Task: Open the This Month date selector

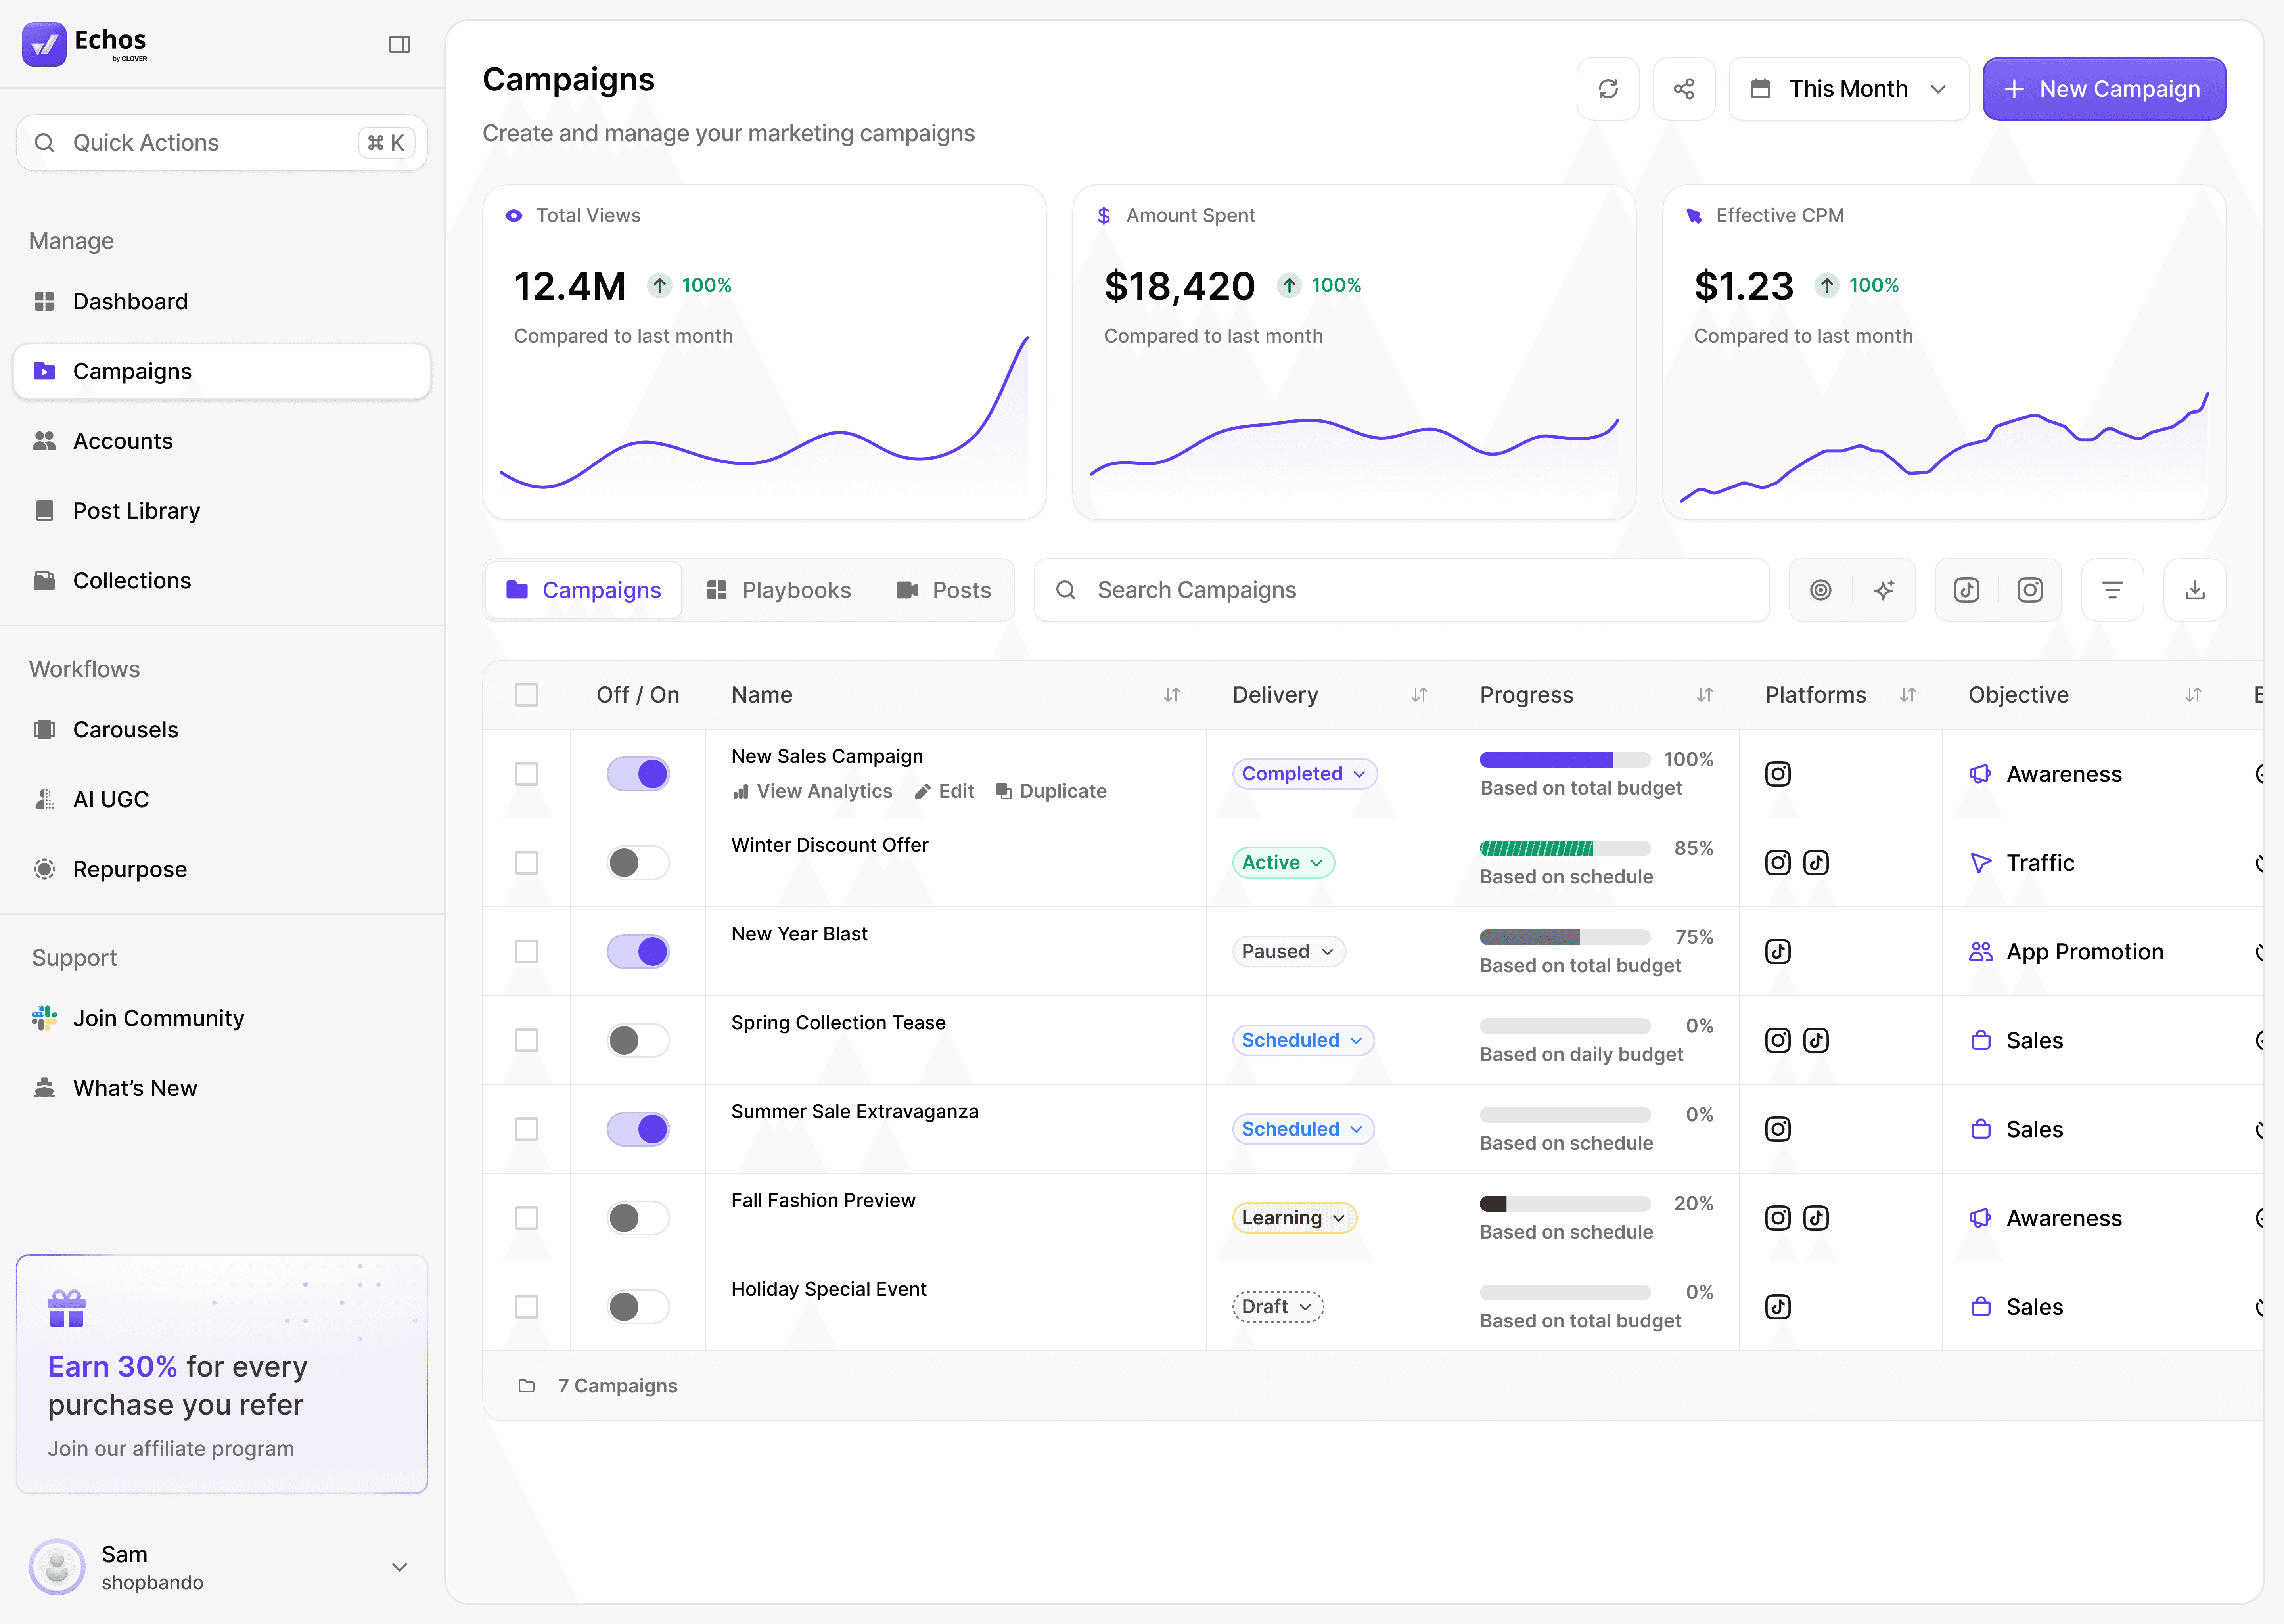Action: (x=1848, y=89)
